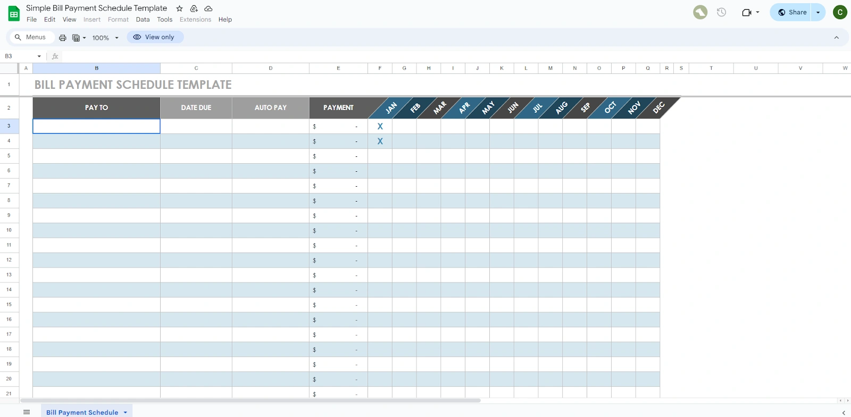Viewport: 851px width, 417px height.
Task: Click the View only button
Action: 155,37
